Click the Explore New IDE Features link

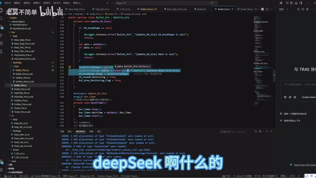pos(305,165)
